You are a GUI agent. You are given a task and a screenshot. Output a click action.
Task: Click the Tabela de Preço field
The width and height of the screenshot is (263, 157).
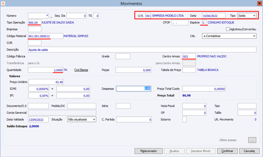pyautogui.click(x=189, y=70)
